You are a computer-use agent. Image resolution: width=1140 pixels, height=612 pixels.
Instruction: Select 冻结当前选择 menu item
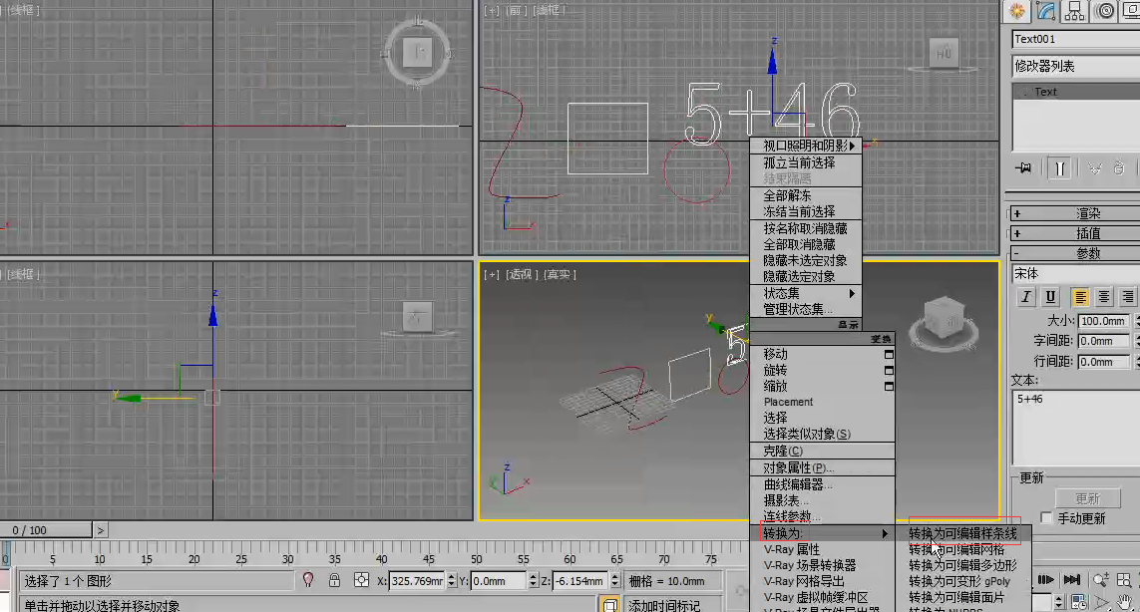click(806, 211)
